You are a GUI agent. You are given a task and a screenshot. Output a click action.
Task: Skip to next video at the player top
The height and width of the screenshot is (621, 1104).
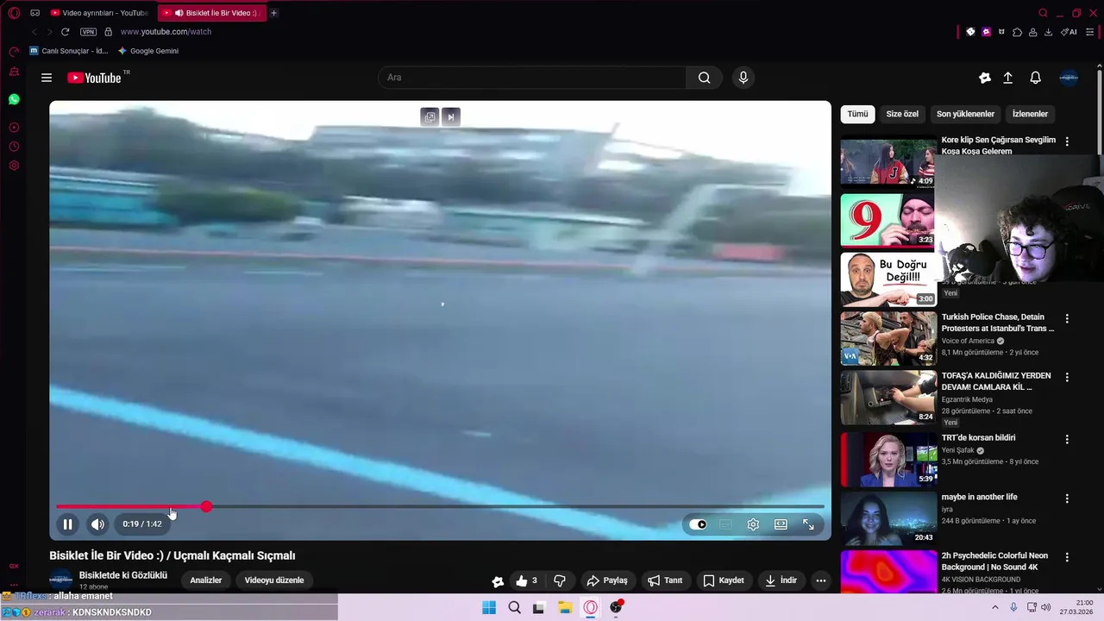tap(450, 116)
